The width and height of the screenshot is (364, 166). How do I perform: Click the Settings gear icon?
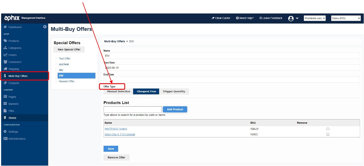click(x=5, y=132)
